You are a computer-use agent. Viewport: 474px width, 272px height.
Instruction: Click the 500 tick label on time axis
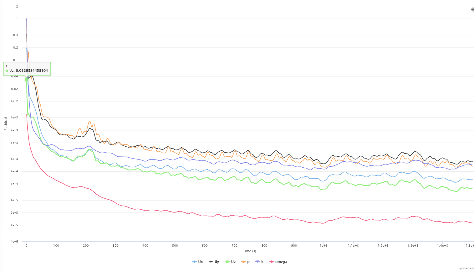(x=175, y=246)
